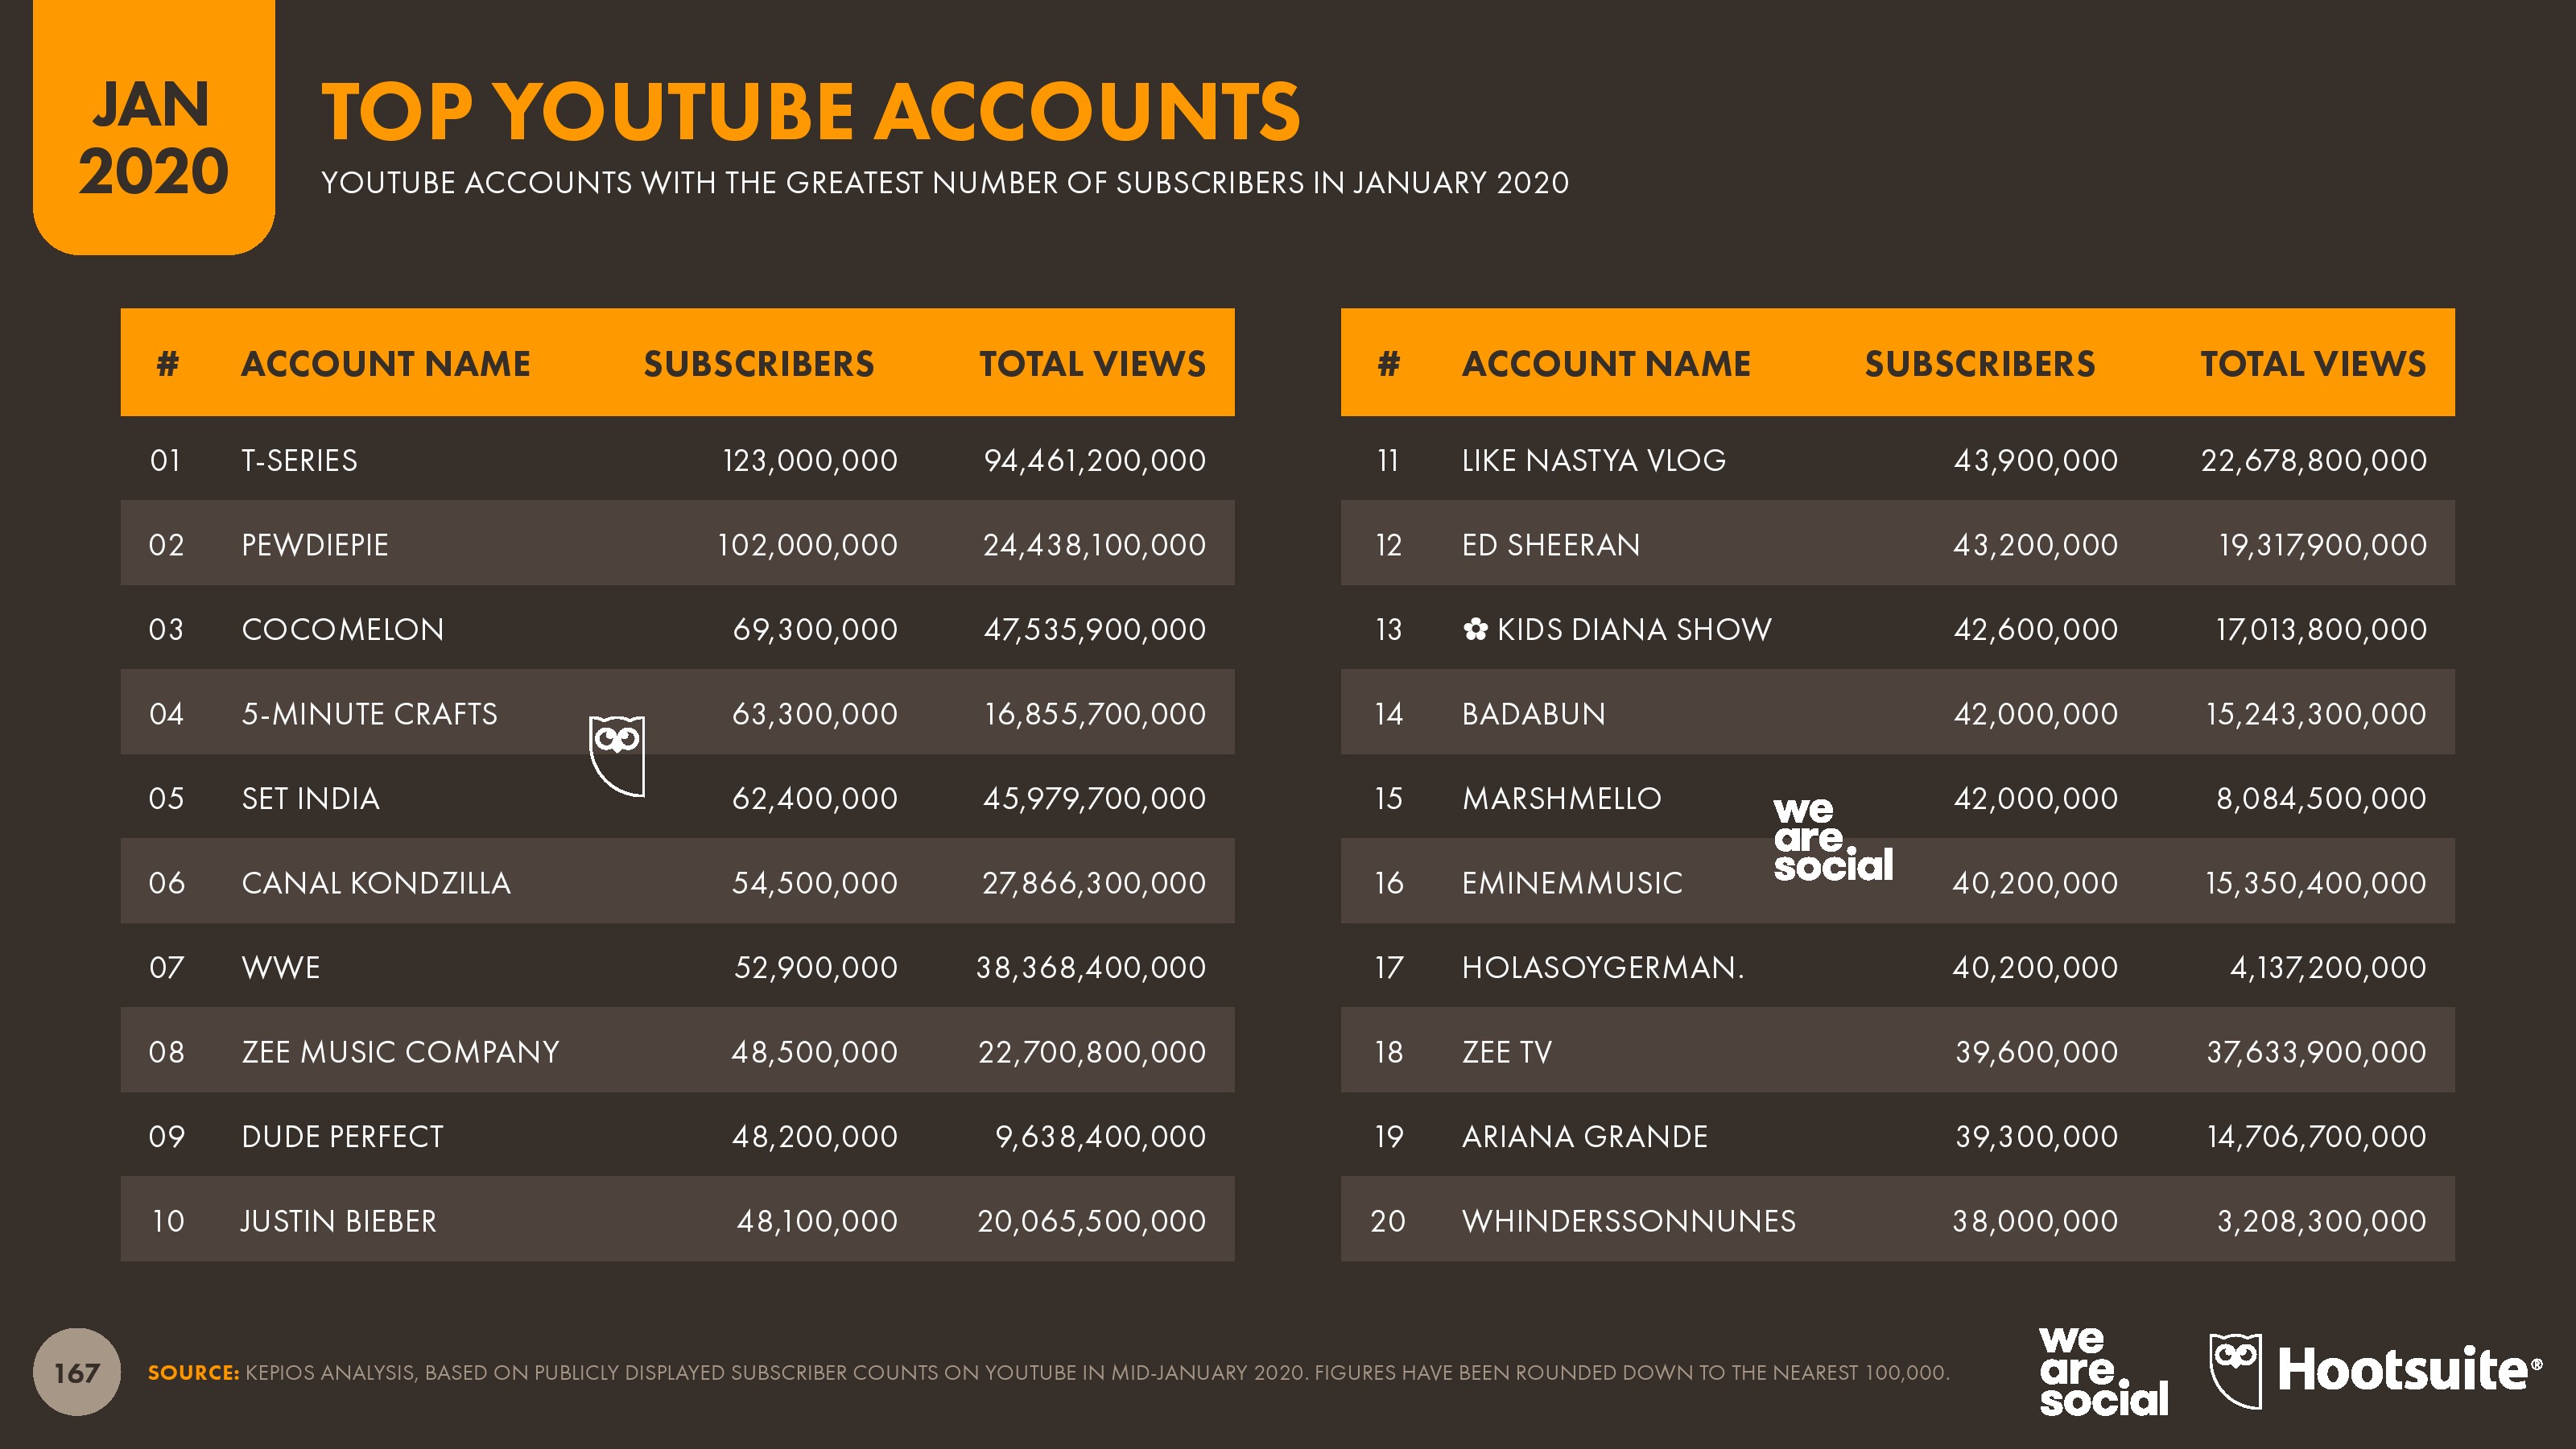
Task: Select the 5-Minute Crafts row
Action: (x=677, y=714)
